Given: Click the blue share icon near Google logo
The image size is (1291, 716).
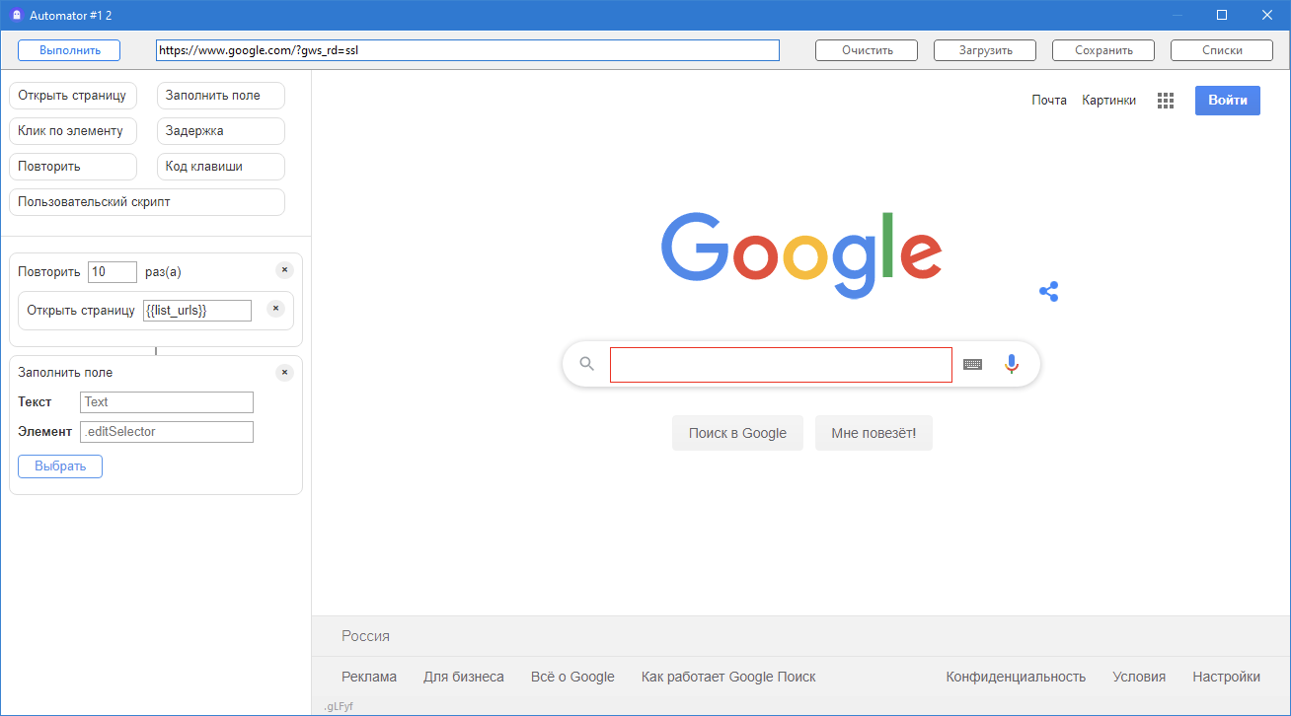Looking at the screenshot, I should [1049, 291].
